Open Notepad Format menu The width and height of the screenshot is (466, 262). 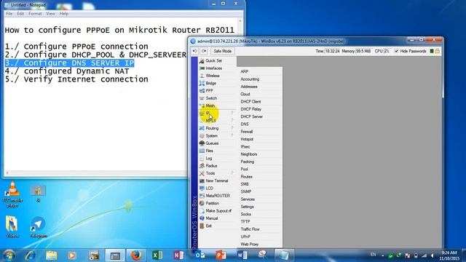click(35, 14)
